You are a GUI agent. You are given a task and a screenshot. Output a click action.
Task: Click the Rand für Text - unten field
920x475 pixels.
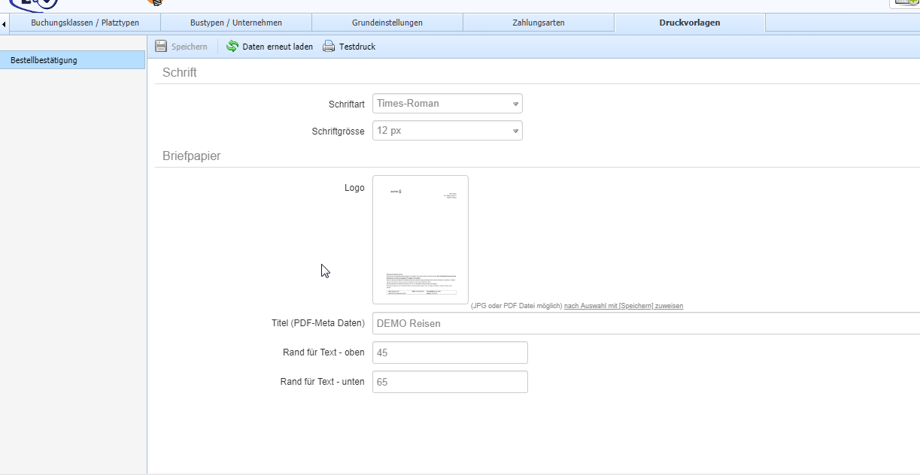click(x=450, y=382)
